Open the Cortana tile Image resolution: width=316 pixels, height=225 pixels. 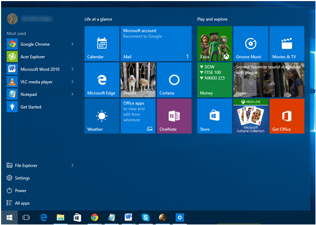click(174, 80)
